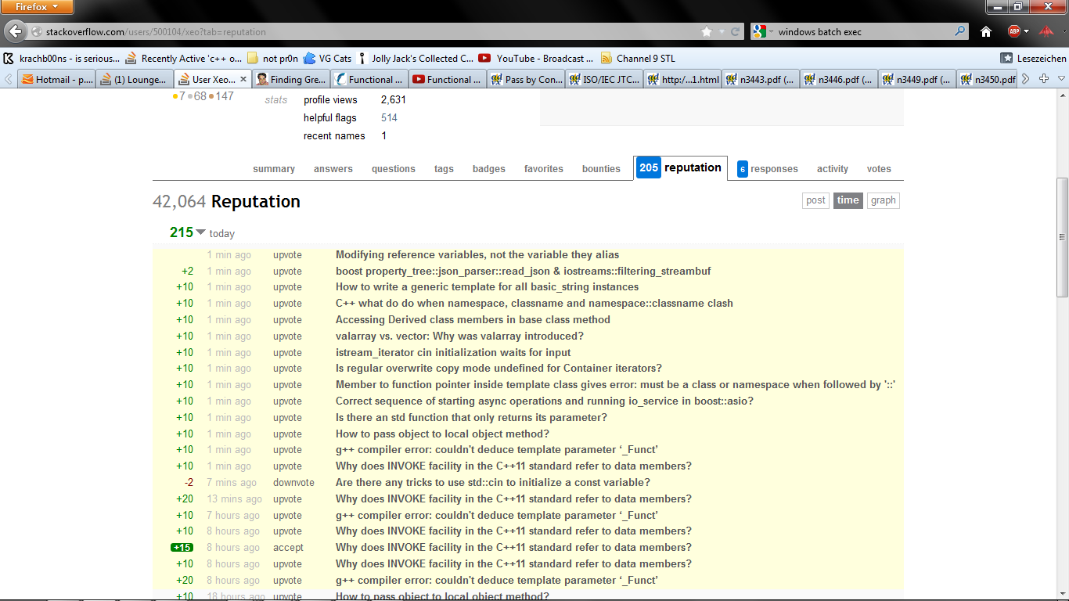Close the 'User Xeo' tab
This screenshot has width=1069, height=601.
(x=243, y=79)
